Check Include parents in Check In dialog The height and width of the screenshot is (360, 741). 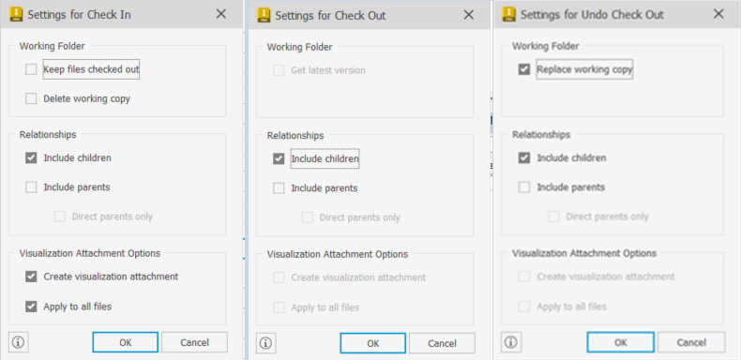31,187
